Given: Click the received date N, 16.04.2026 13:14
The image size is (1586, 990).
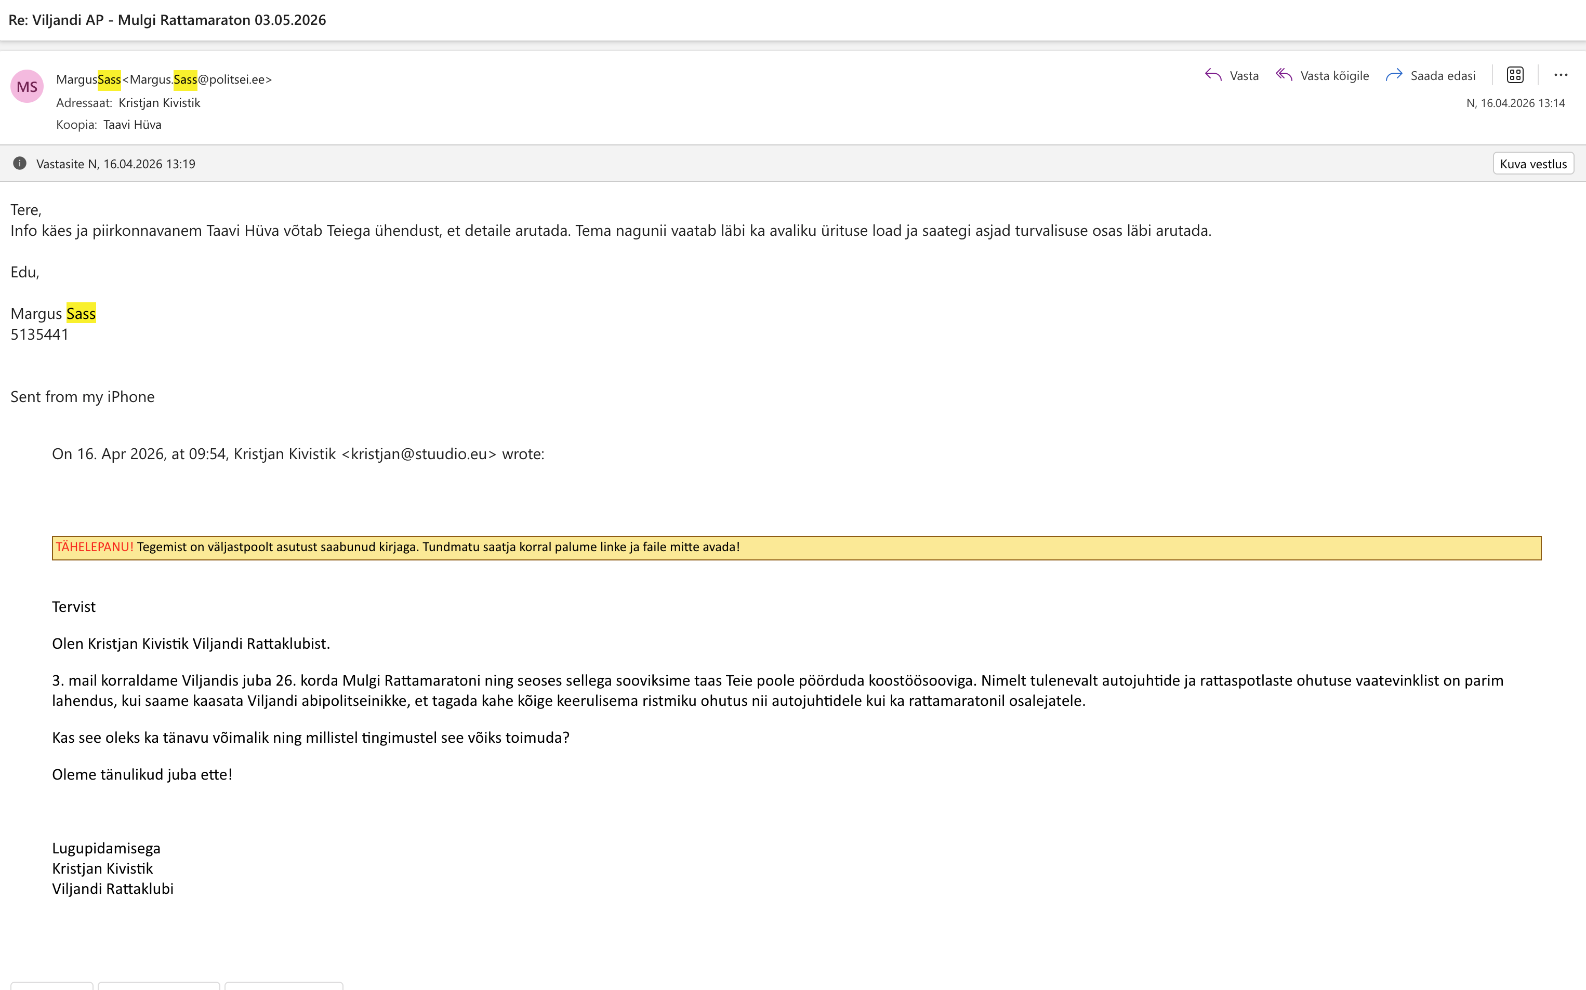Looking at the screenshot, I should (1515, 103).
